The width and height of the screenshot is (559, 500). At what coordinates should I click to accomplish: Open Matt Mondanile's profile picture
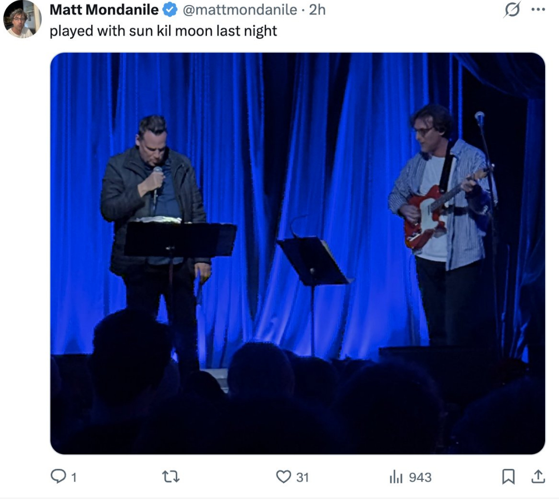(x=22, y=19)
